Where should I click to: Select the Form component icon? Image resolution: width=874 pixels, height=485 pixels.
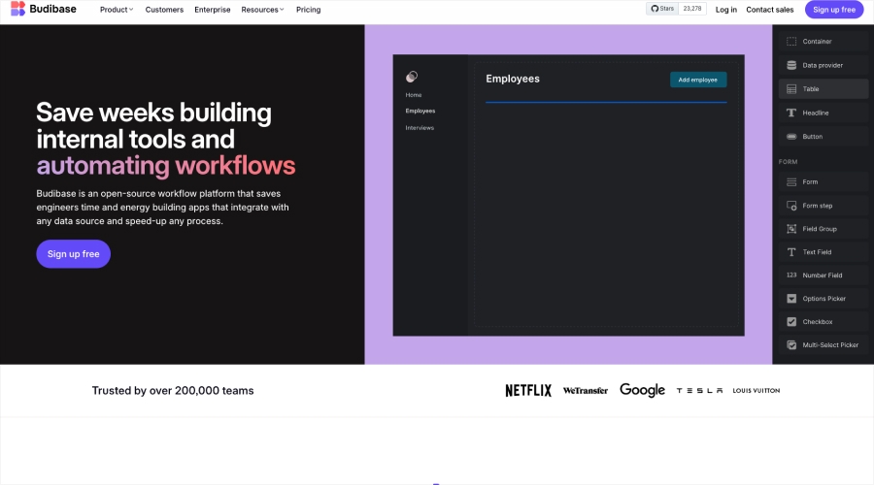(791, 182)
